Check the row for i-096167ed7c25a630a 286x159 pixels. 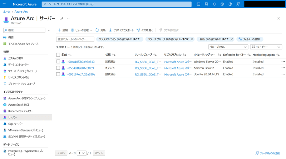[58, 74]
